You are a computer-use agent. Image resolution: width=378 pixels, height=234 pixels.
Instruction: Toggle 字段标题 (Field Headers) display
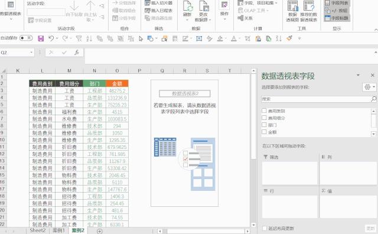337,18
